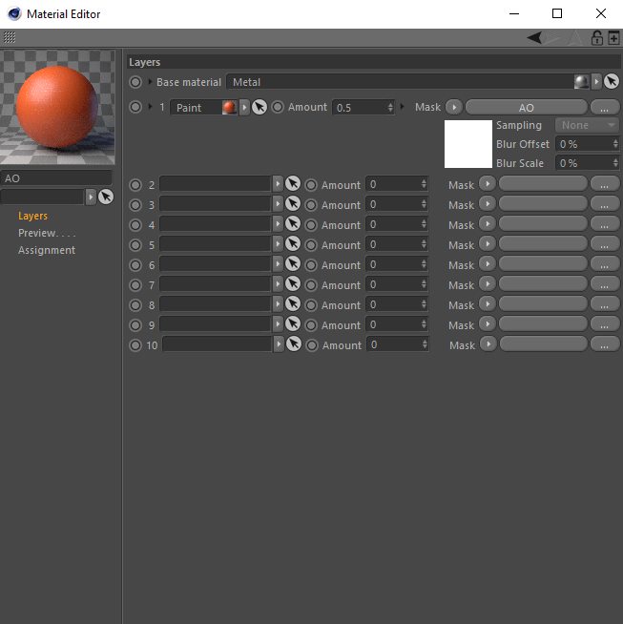Image resolution: width=623 pixels, height=624 pixels.
Task: Click the white AO mask preview swatch
Action: [468, 144]
